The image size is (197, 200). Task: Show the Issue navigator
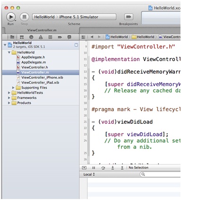click(x=41, y=37)
